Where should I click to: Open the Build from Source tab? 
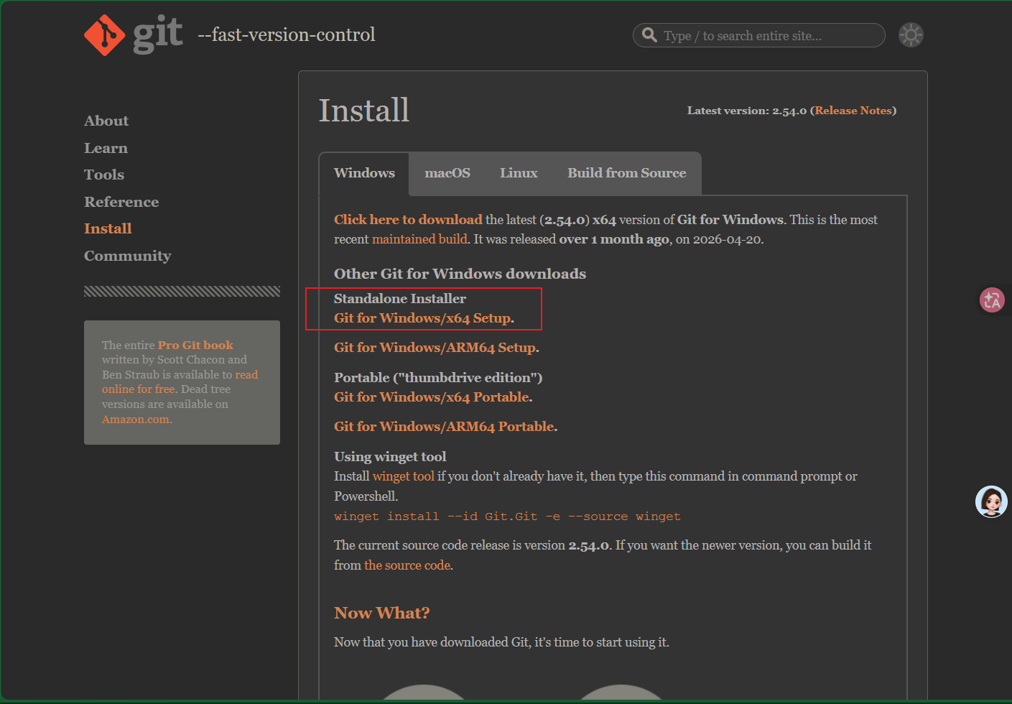point(627,173)
